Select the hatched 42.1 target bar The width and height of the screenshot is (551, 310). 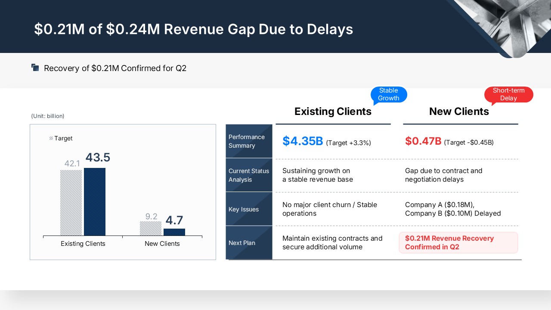[x=71, y=203]
